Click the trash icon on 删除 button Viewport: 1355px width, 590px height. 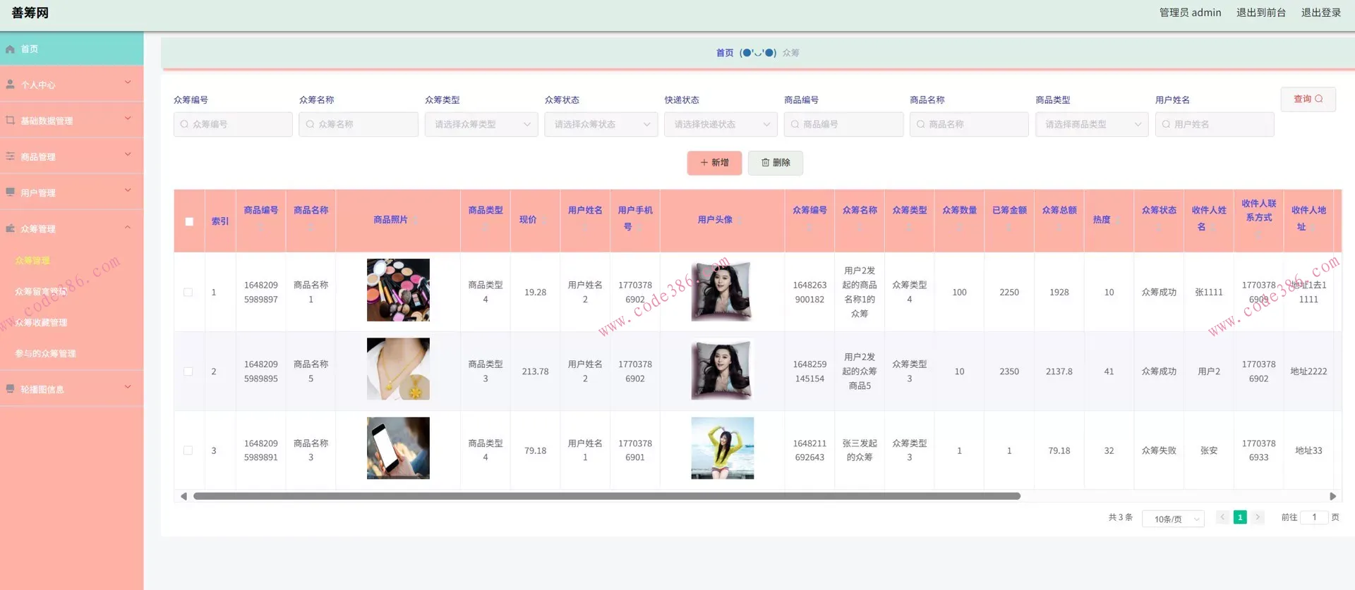click(765, 163)
